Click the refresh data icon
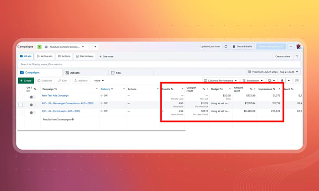The width and height of the screenshot is (319, 191). click(x=226, y=46)
